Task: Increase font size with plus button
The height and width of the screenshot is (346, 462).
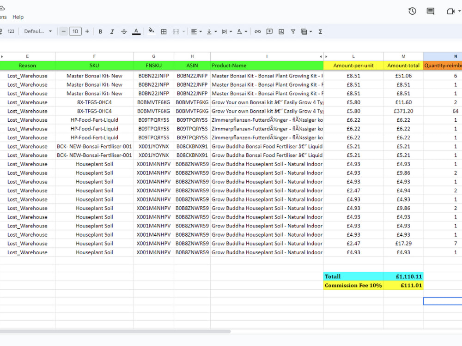Action: click(x=87, y=31)
